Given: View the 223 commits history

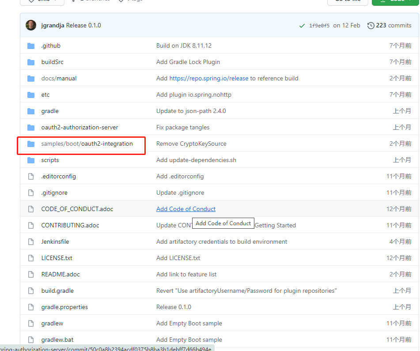Looking at the screenshot, I should pos(394,26).
